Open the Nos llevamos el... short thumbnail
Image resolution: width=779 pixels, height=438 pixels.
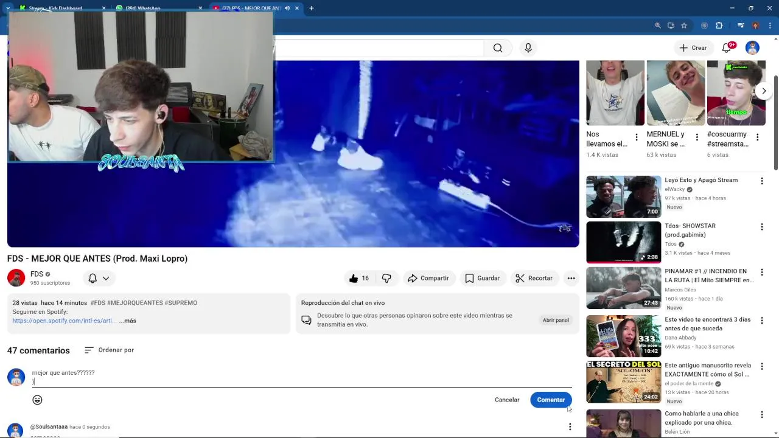(615, 92)
